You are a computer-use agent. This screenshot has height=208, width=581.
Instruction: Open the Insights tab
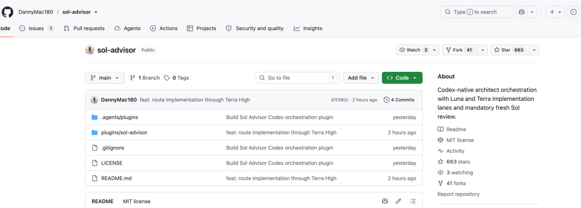(308, 28)
